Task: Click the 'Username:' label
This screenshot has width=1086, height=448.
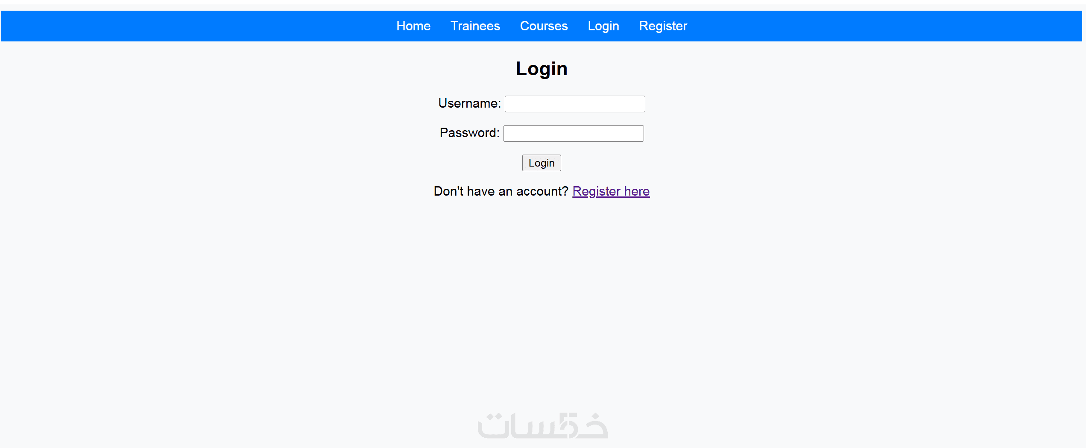Action: [x=469, y=103]
